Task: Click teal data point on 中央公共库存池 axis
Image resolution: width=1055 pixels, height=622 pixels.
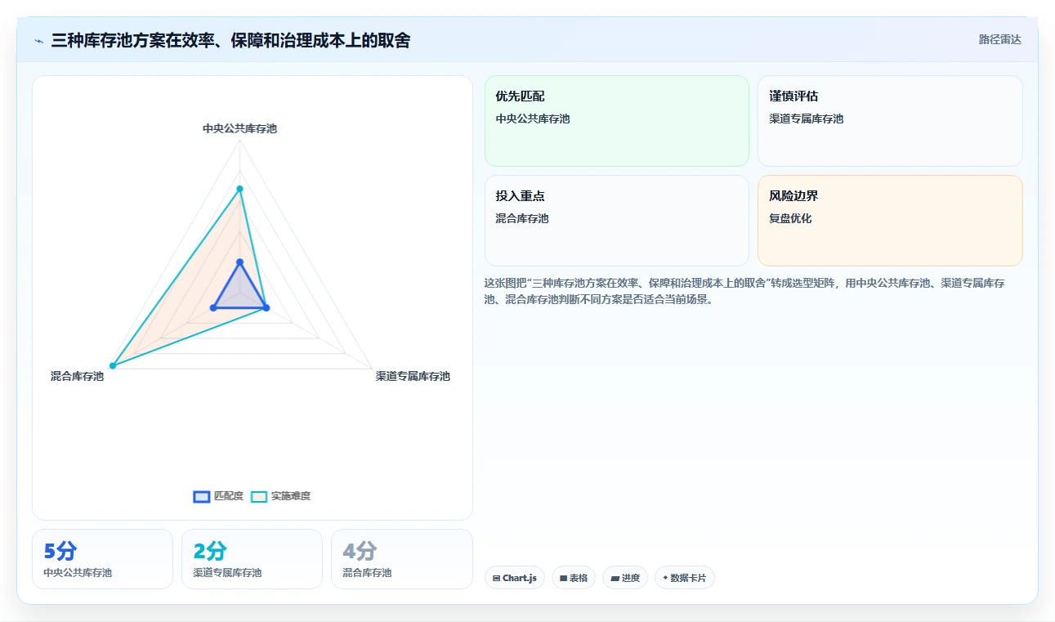Action: pyautogui.click(x=240, y=189)
